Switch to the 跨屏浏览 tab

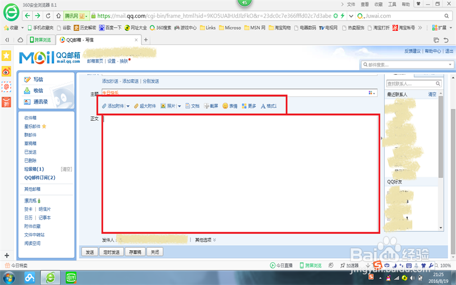(40, 40)
